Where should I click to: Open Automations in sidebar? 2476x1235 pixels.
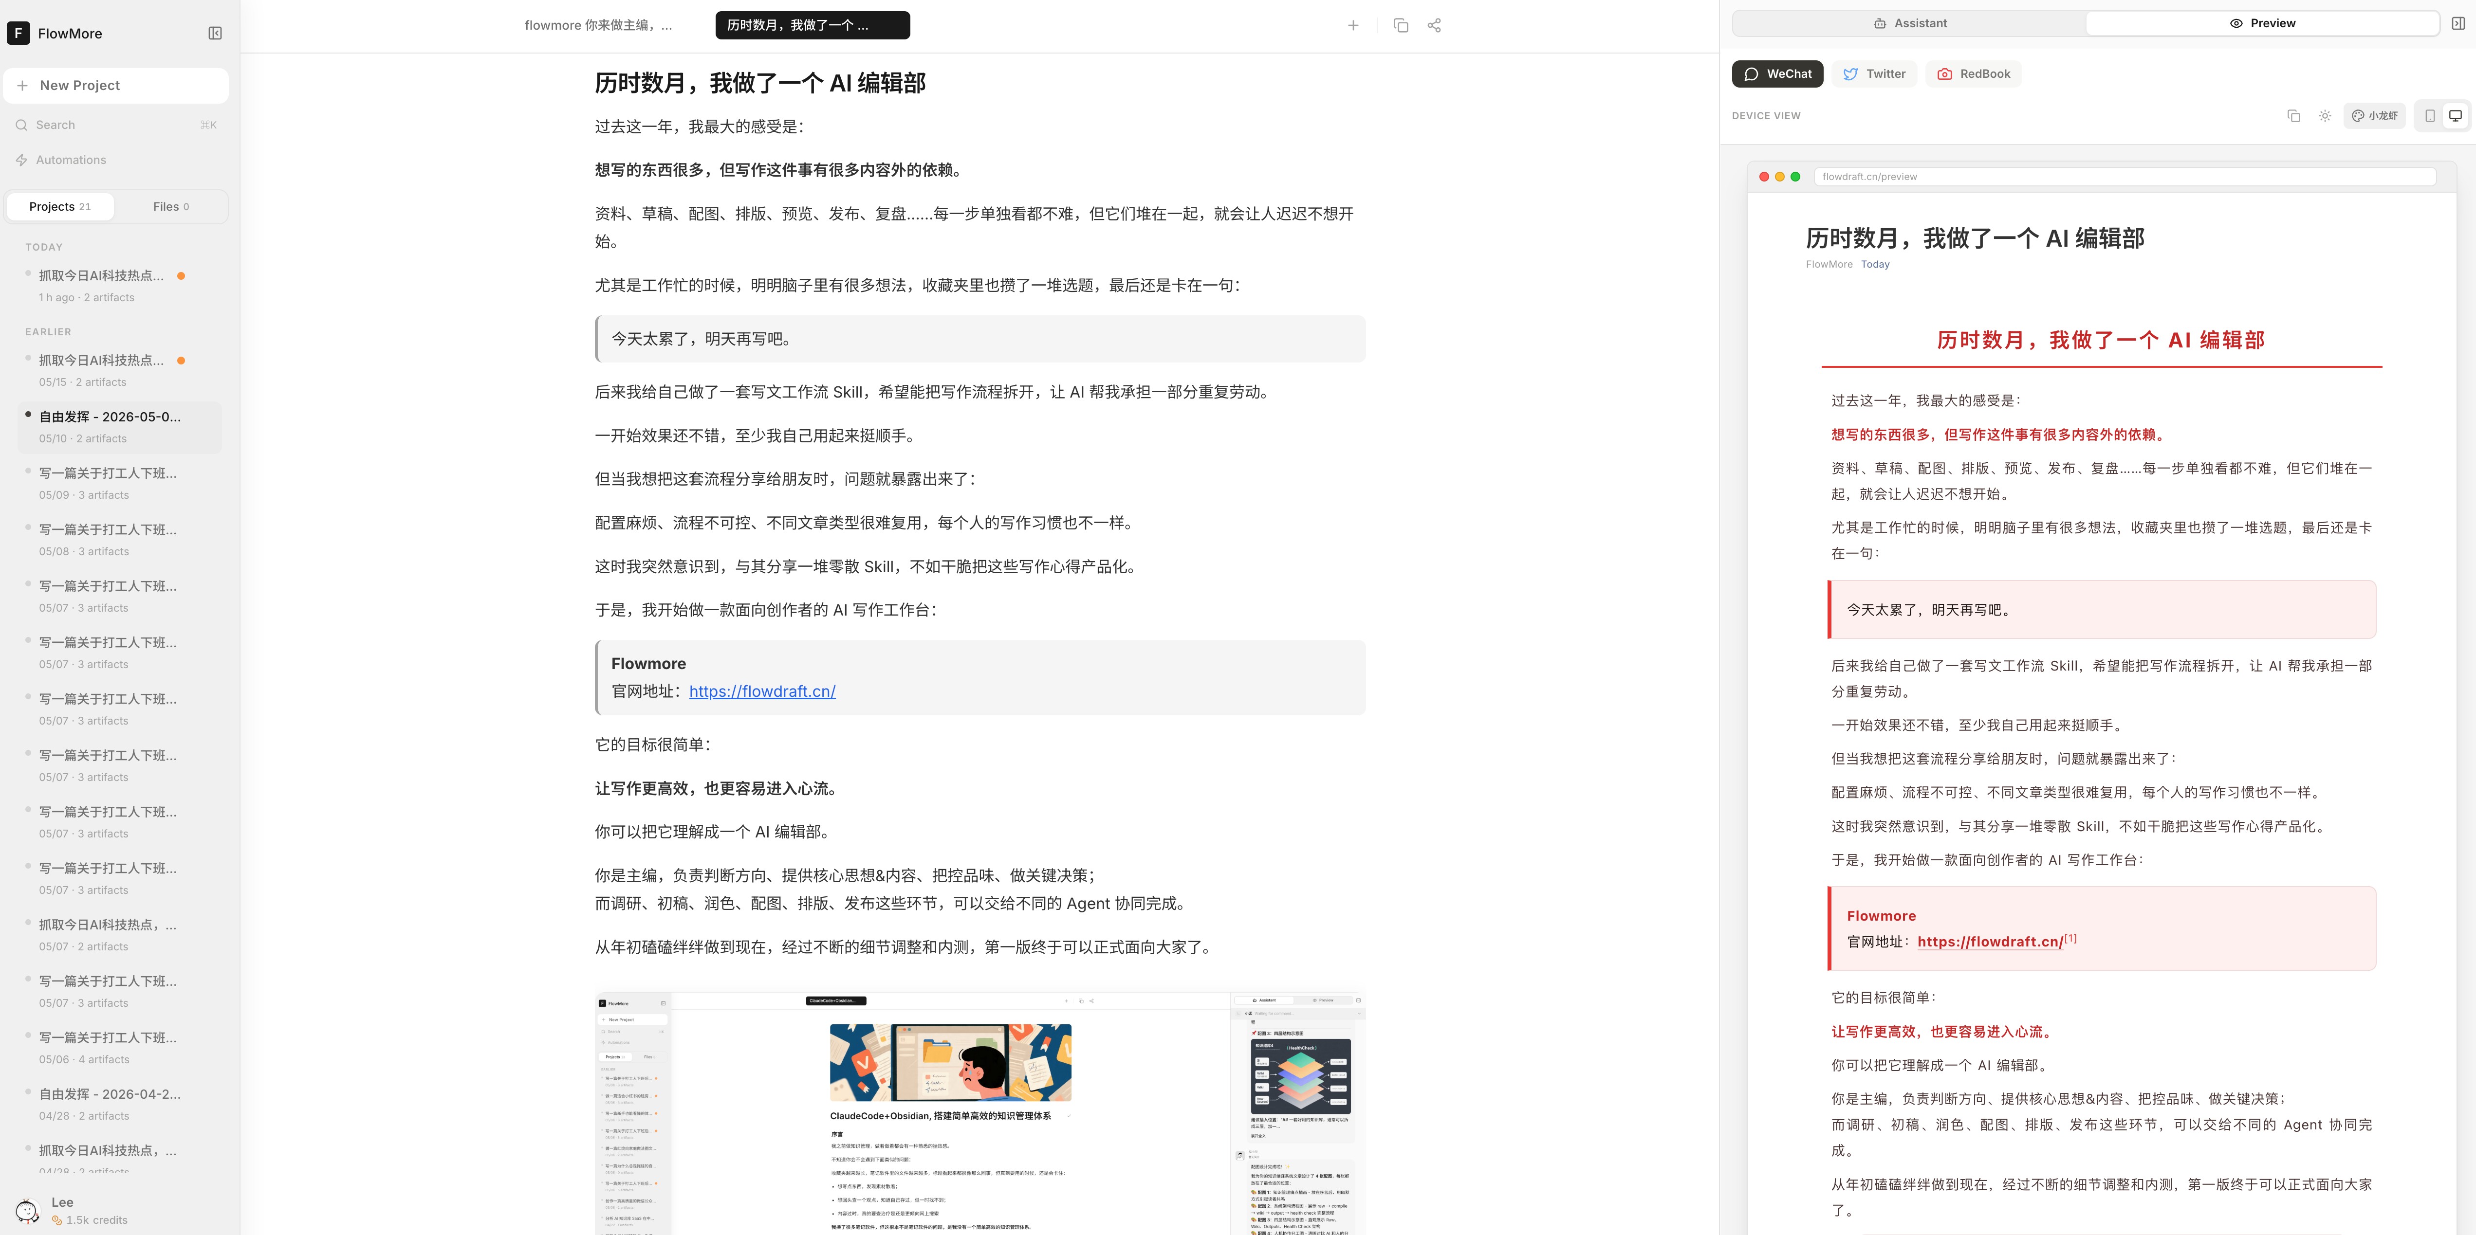(116, 160)
